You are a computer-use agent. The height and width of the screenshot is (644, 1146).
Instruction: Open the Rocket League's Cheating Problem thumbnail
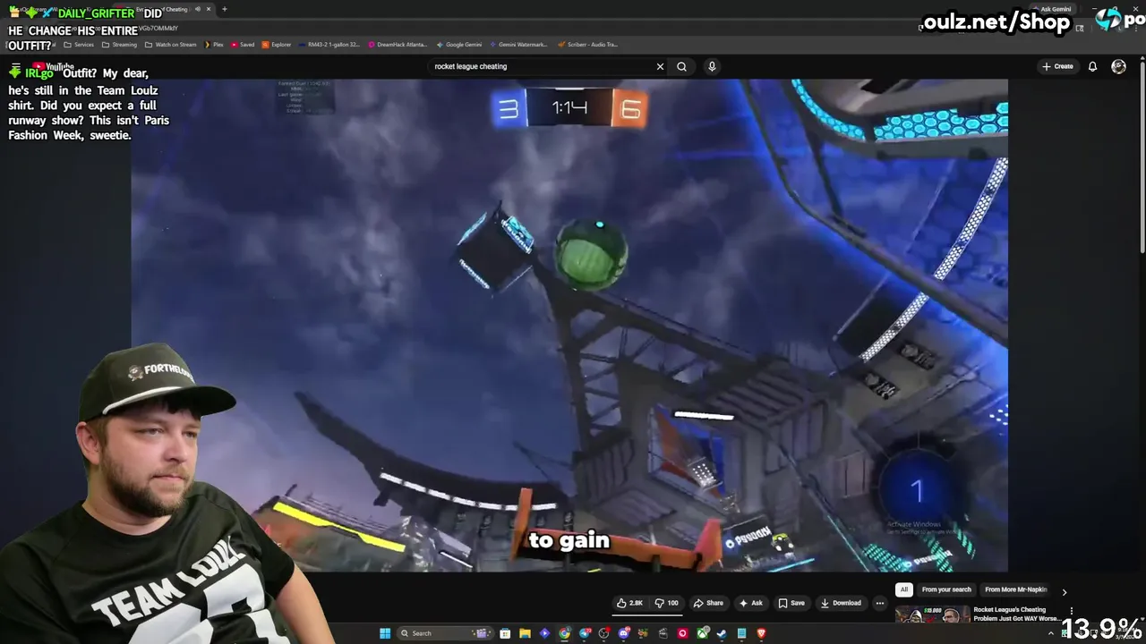[932, 614]
